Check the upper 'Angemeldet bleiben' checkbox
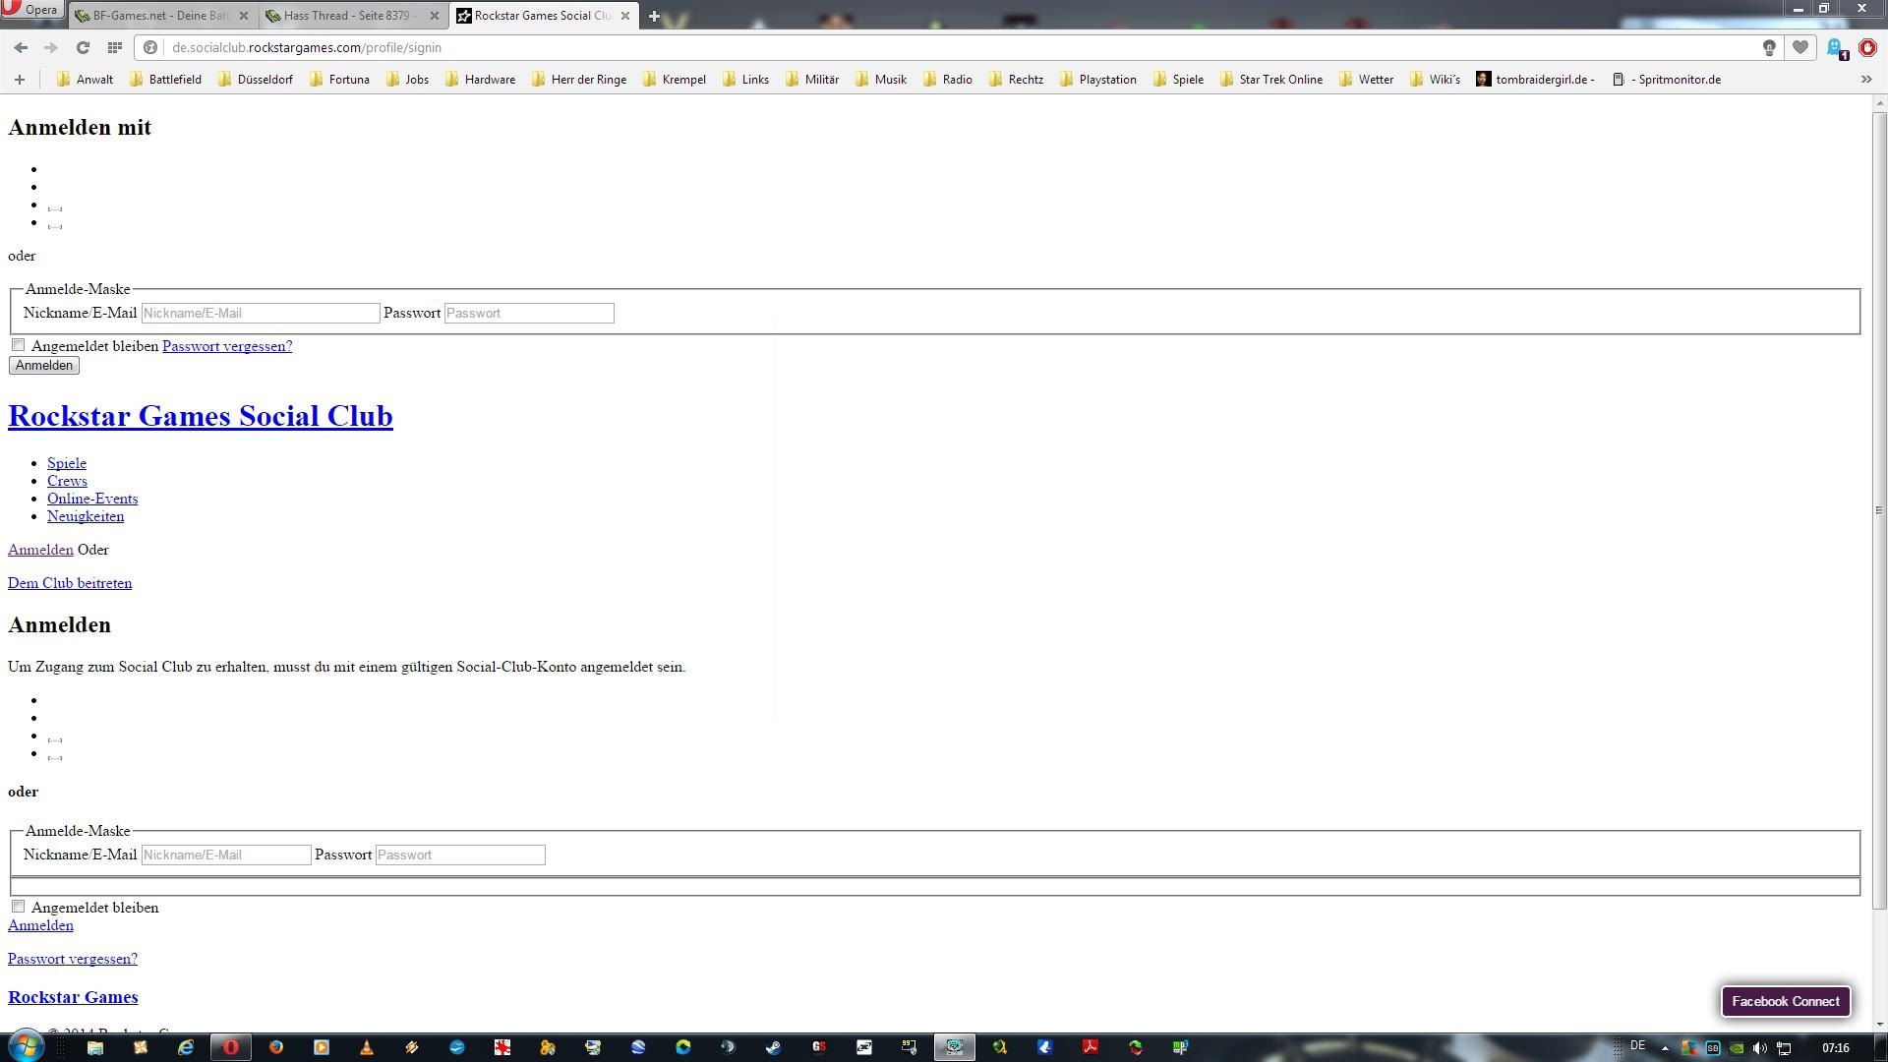1888x1062 pixels. [18, 345]
